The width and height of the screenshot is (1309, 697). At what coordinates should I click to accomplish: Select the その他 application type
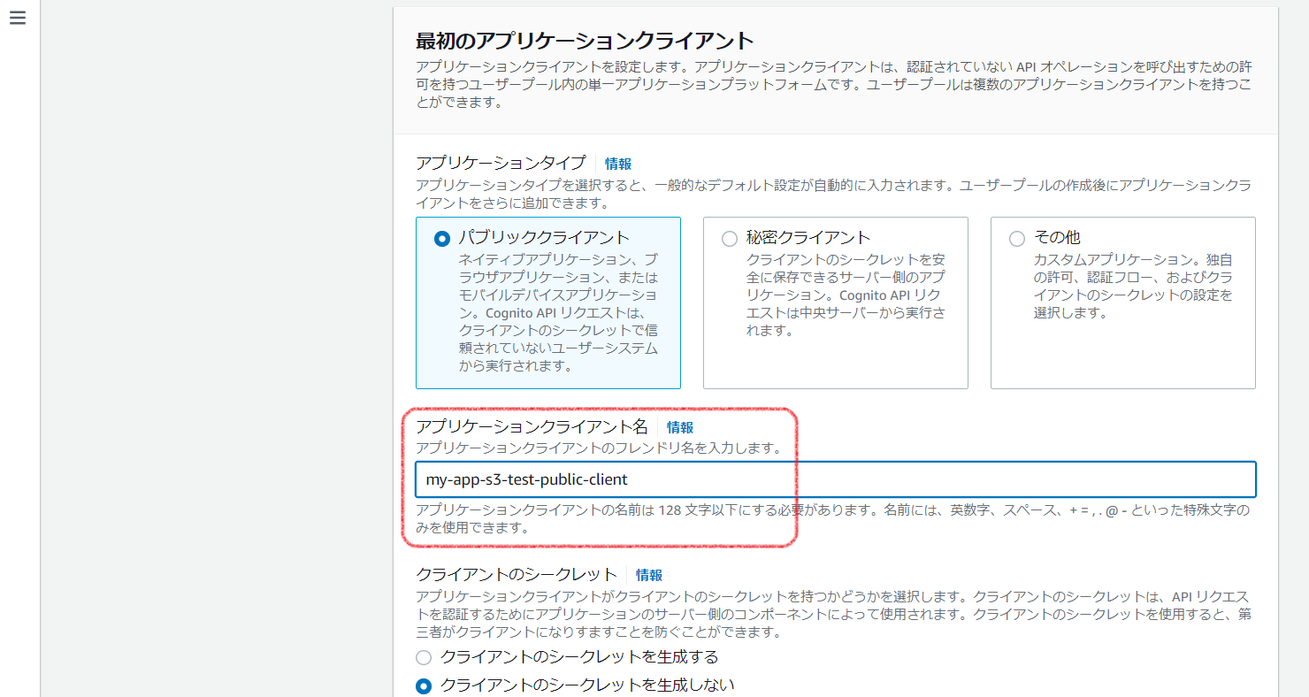pyautogui.click(x=1016, y=237)
